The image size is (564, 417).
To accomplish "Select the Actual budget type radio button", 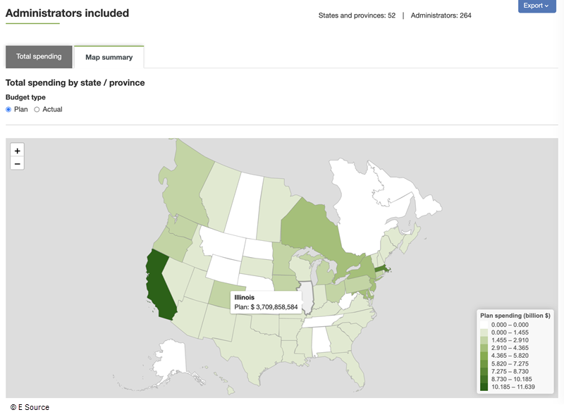I will 37,109.
